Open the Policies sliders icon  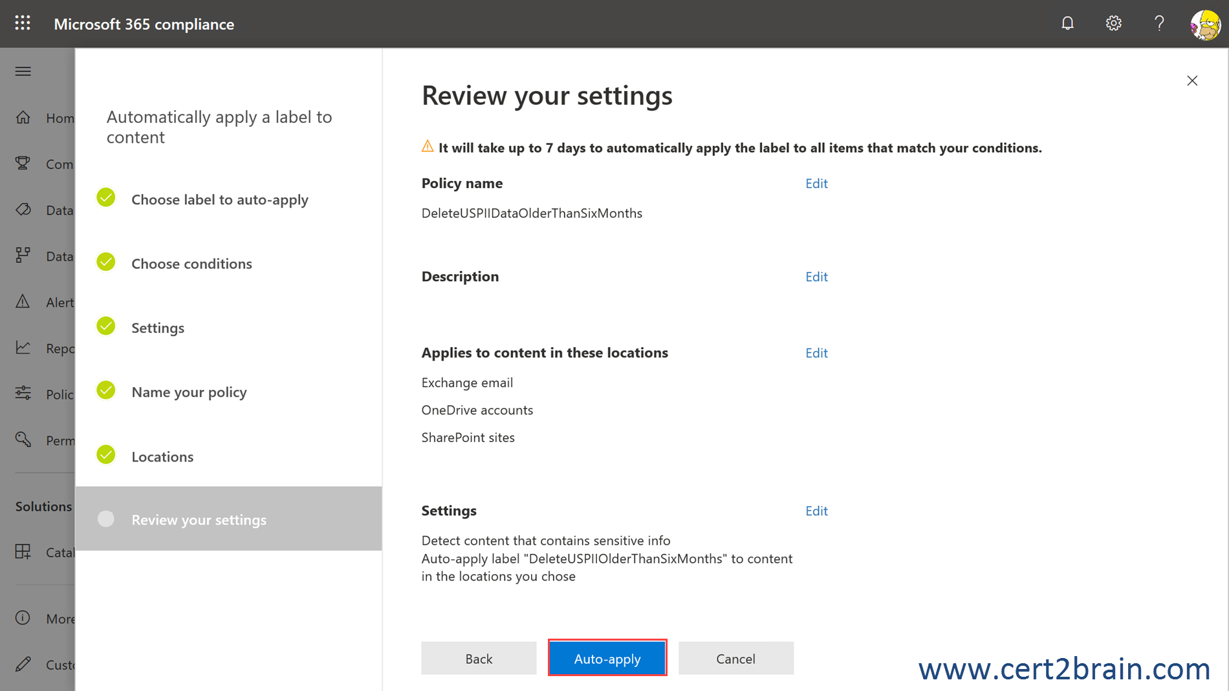[x=23, y=394]
